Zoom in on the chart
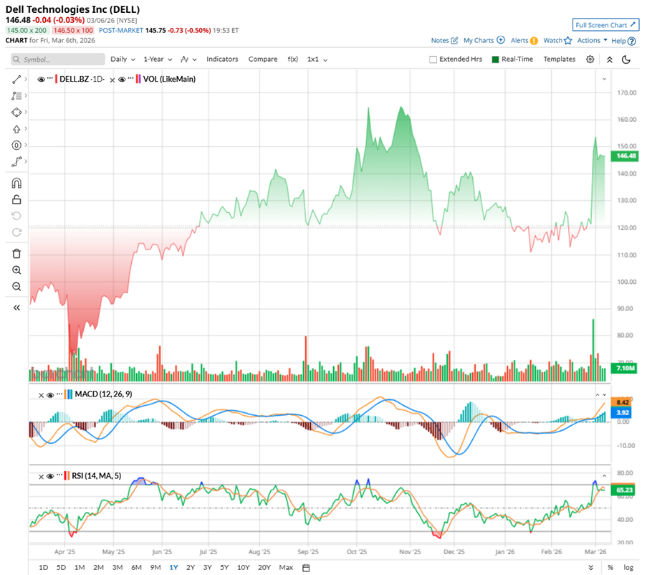This screenshot has height=575, width=647. (16, 270)
